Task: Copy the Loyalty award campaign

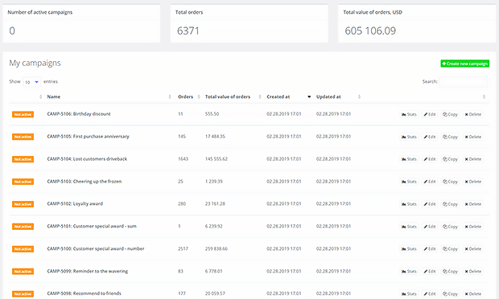Action: [450, 204]
